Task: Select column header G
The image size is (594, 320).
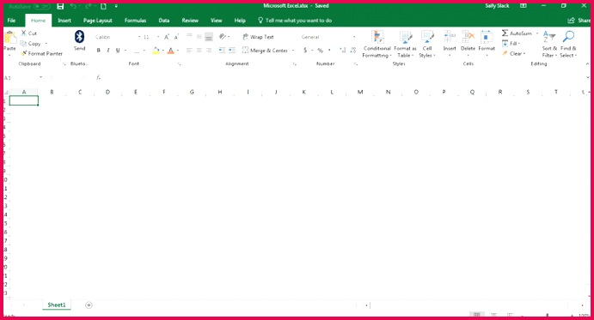Action: pos(192,92)
